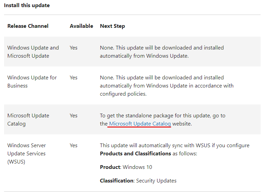
Task: Click the "Windows Update and Microsoft Update" cell
Action: [33, 52]
